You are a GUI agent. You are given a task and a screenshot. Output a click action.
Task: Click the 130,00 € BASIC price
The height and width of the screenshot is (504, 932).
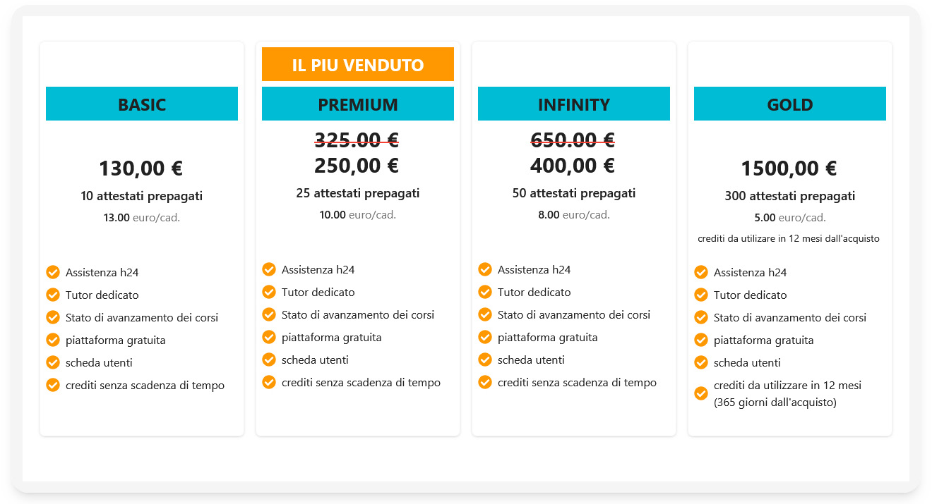tap(141, 168)
